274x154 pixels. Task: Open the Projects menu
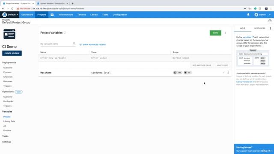[42, 15]
